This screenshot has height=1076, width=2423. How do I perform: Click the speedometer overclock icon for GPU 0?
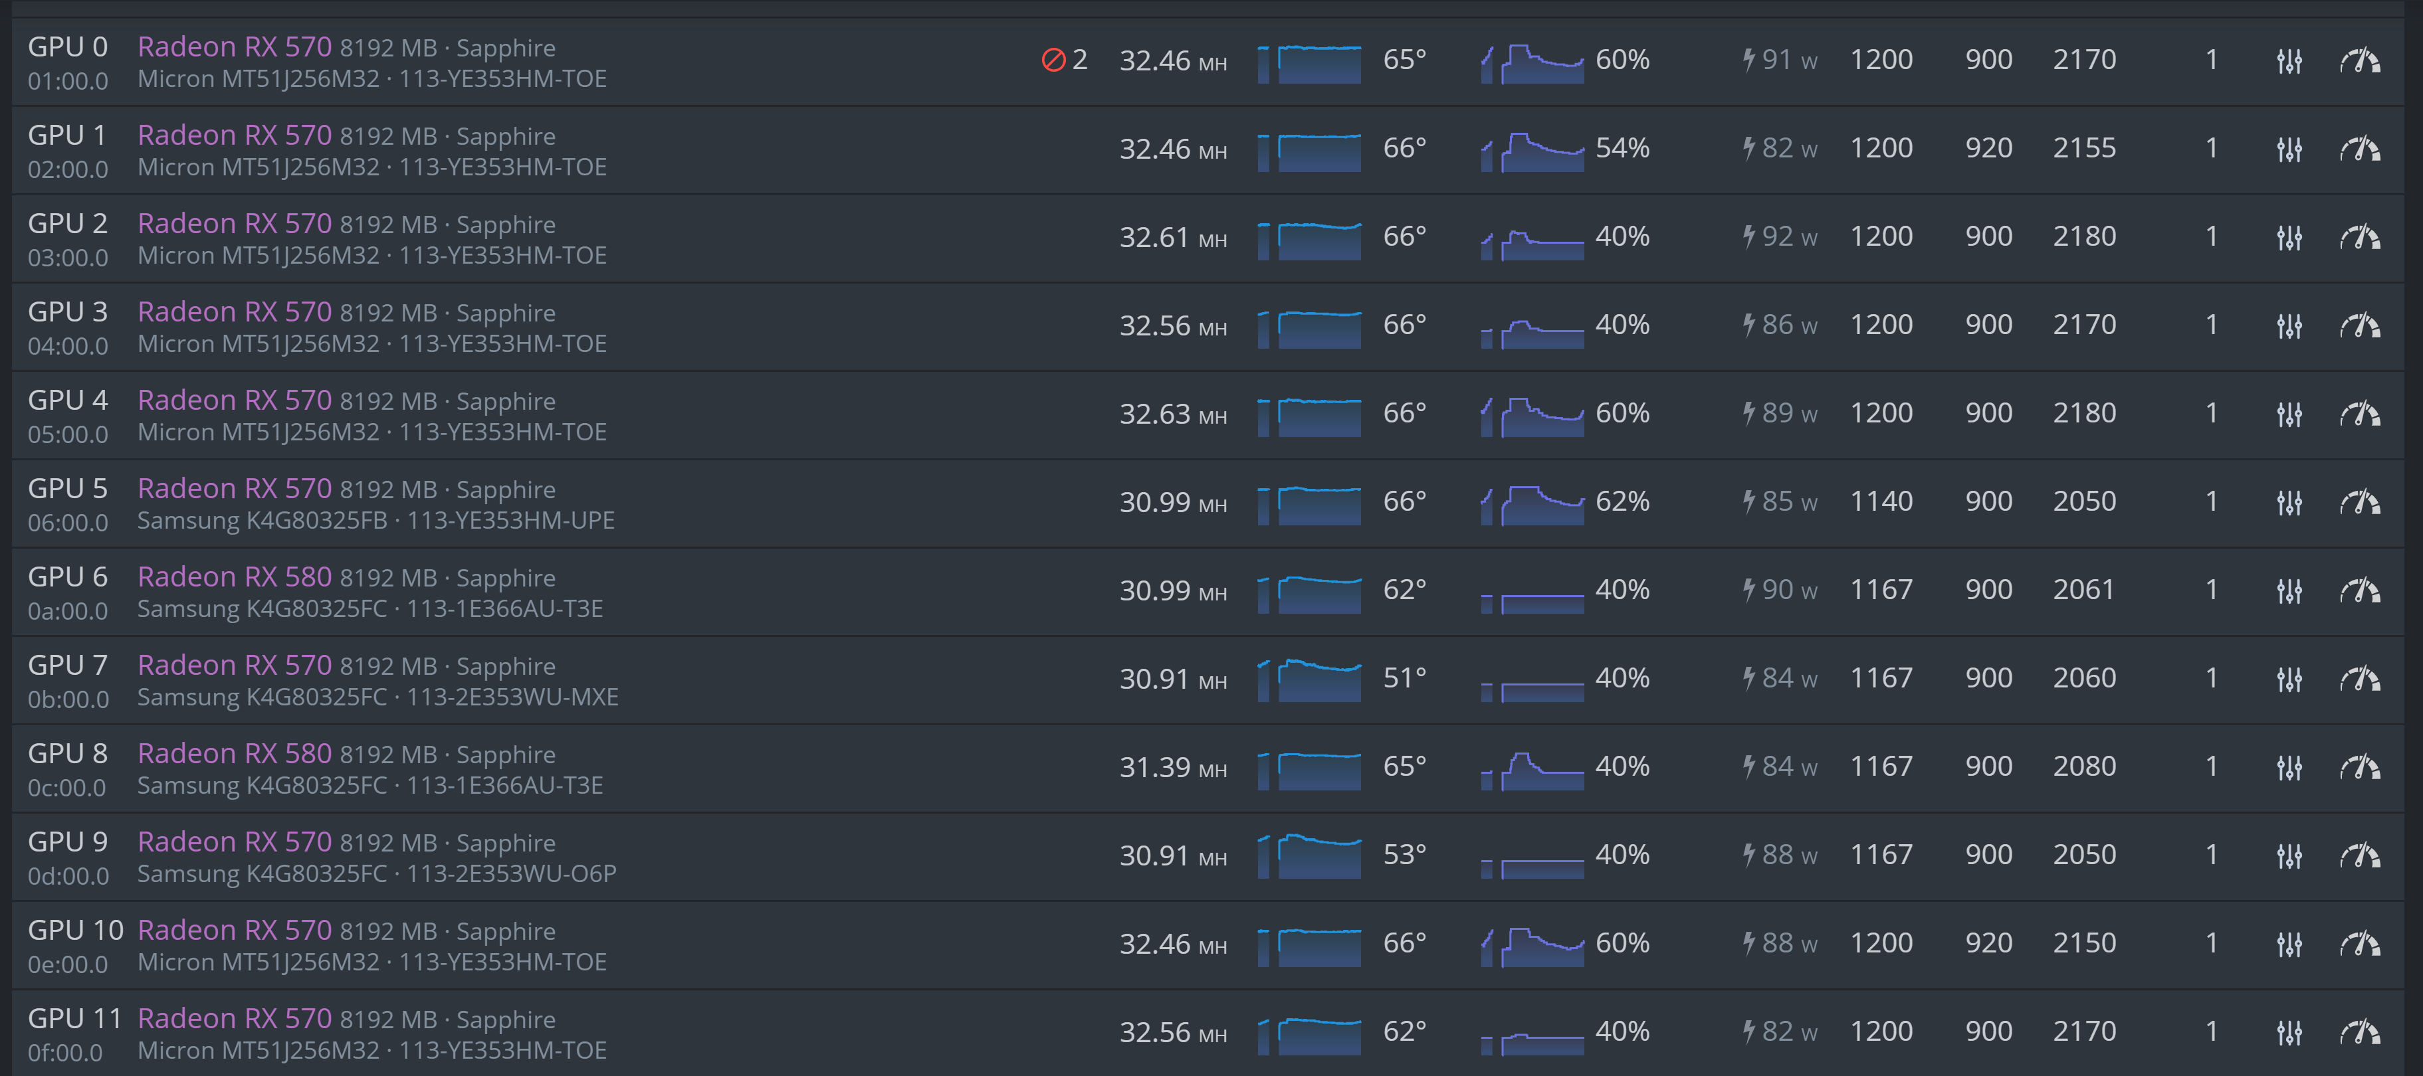coord(2360,62)
